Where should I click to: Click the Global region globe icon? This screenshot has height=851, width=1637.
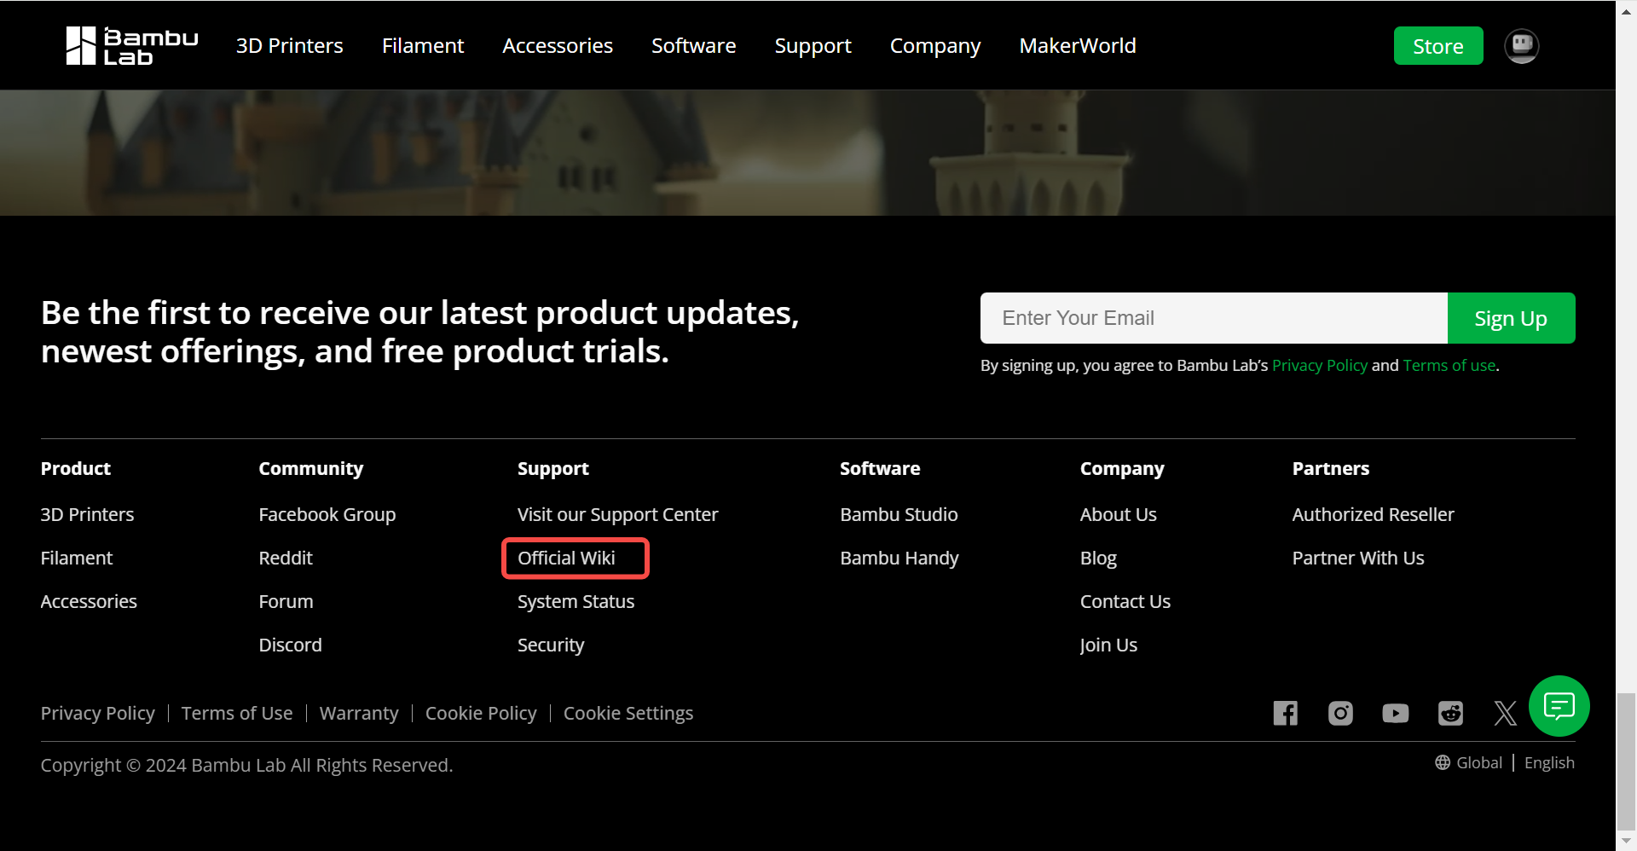(1443, 762)
